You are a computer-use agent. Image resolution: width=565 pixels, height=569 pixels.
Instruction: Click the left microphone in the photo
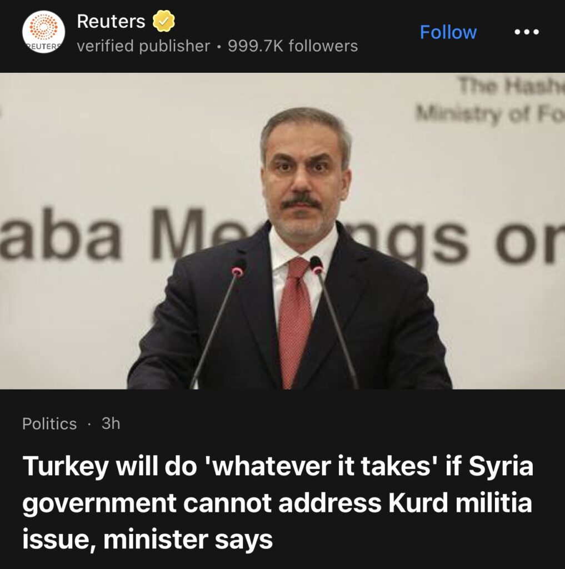(219, 323)
